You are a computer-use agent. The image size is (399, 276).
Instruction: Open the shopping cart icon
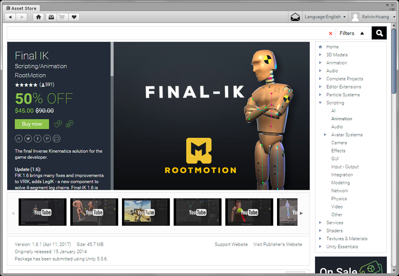pyautogui.click(x=62, y=17)
